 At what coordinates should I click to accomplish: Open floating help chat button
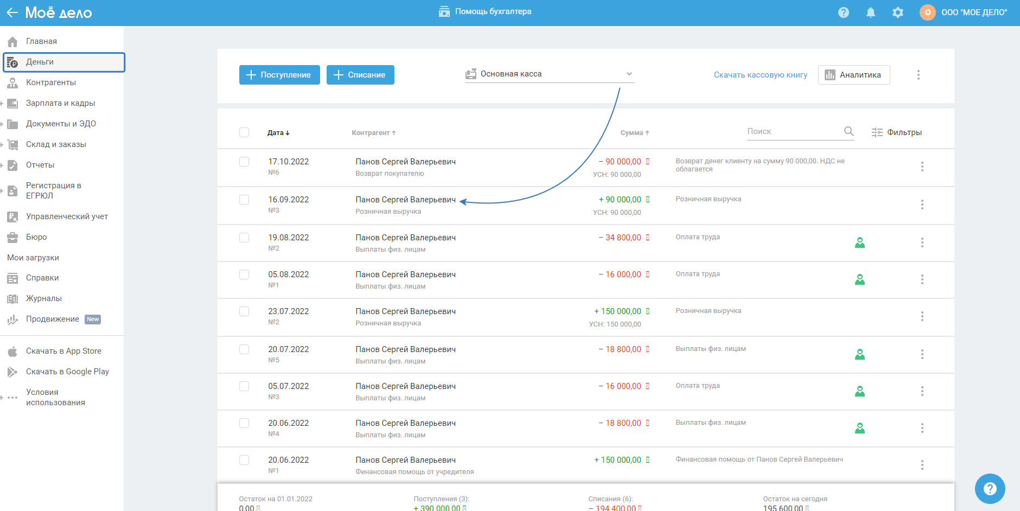point(990,489)
